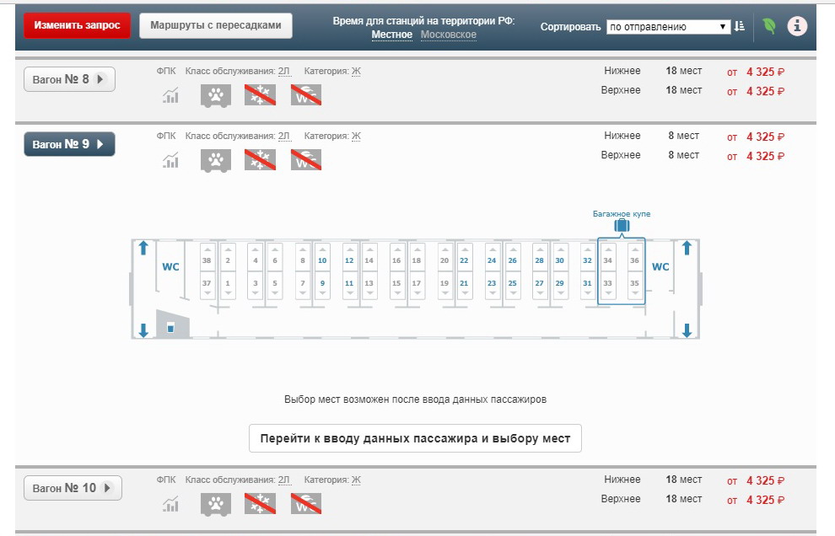The height and width of the screenshot is (536, 835).
Task: Click Перейти к вводу данных пассажира button
Action: 415,438
